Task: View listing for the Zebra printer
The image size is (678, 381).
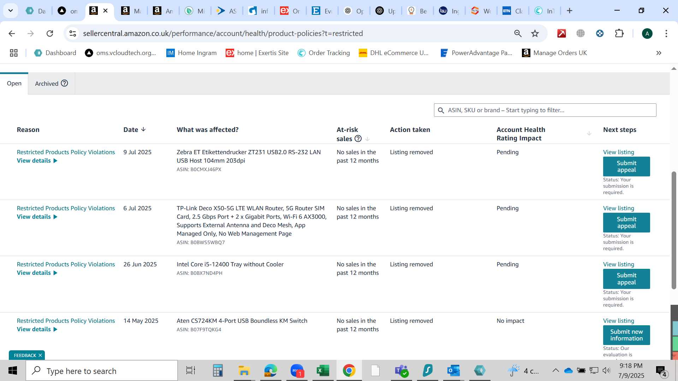Action: [x=618, y=152]
